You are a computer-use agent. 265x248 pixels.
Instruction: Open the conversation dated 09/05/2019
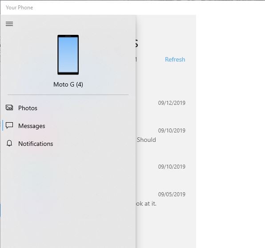pyautogui.click(x=165, y=199)
